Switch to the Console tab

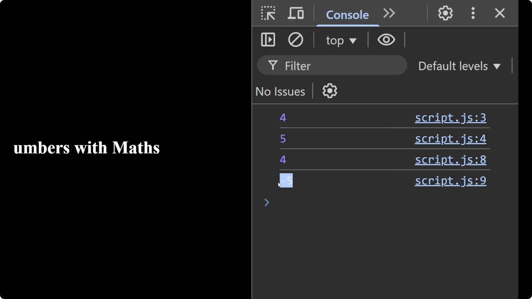(x=347, y=15)
